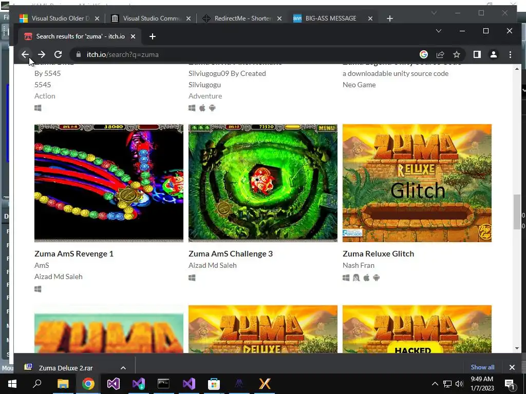526x394 pixels.
Task: Open the clock and calendar flyout
Action: tap(482, 384)
